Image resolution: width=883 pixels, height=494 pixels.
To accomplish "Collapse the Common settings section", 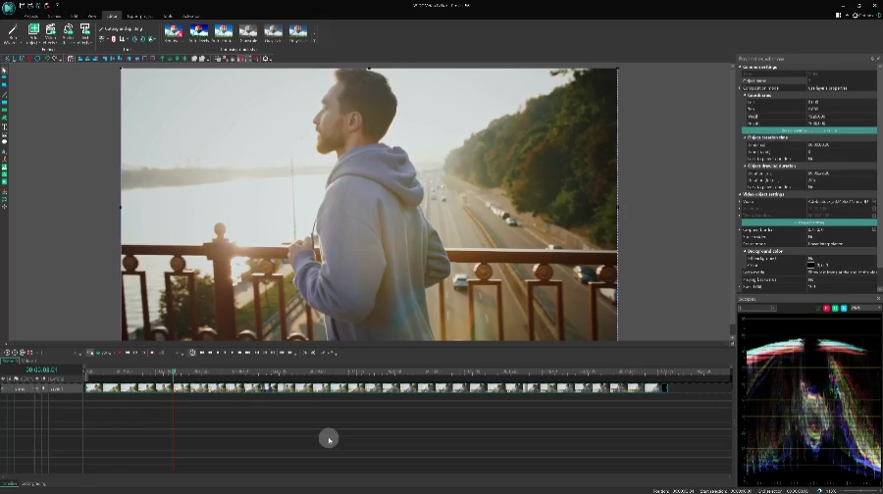I will [x=738, y=67].
